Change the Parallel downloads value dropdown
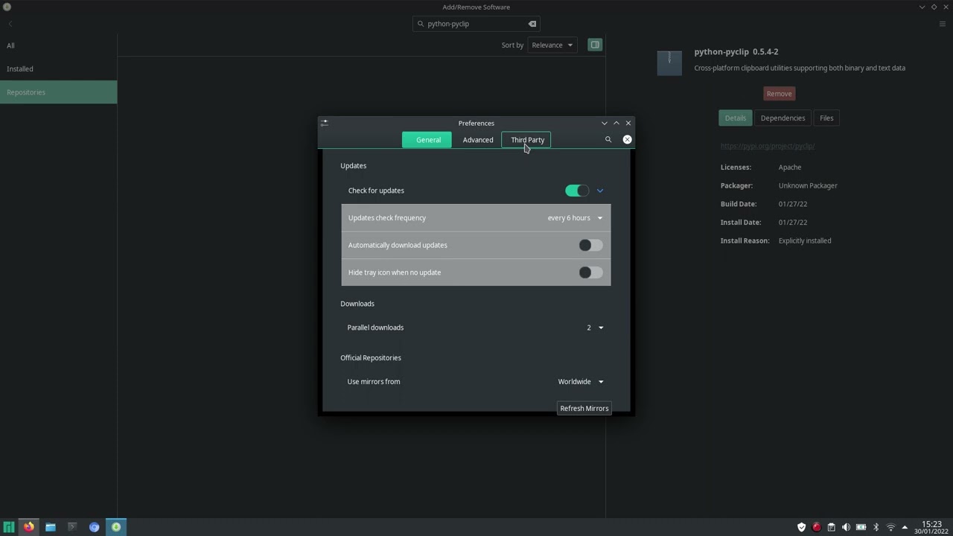The height and width of the screenshot is (536, 953). [x=594, y=328]
